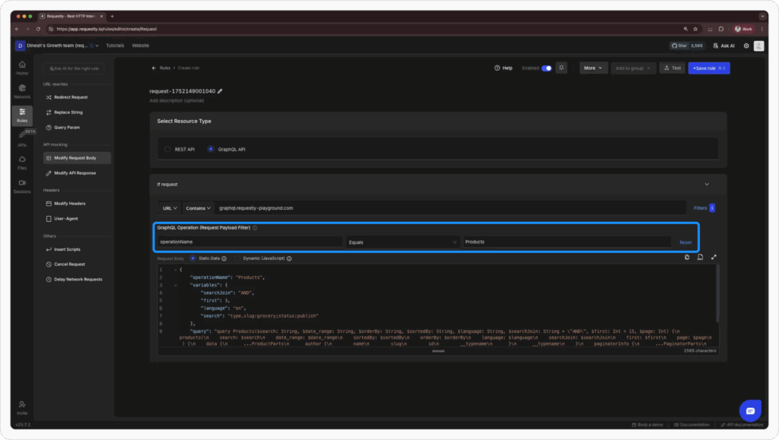Select Modify API Response rule type
Screen dimensions: 779x440
(x=77, y=173)
